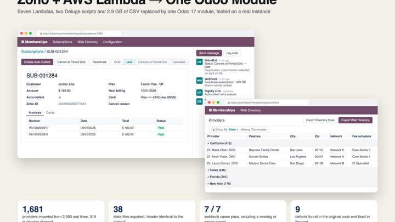The height and width of the screenshot is (222, 395).
Task: Click Send message in chatter
Action: point(209,53)
